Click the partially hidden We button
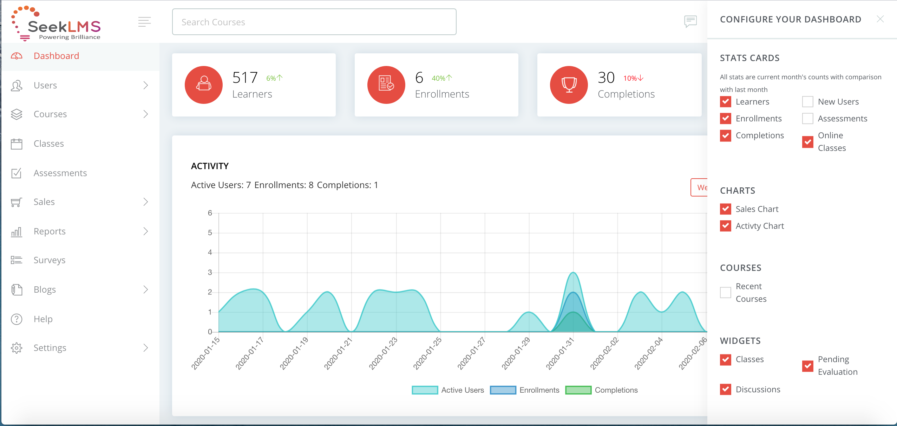The height and width of the screenshot is (426, 897). click(699, 187)
